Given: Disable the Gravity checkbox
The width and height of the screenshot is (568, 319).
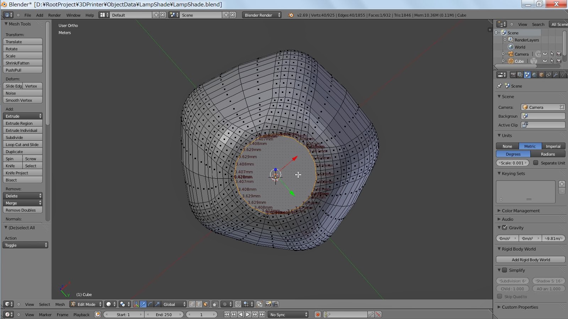Looking at the screenshot, I should tap(504, 228).
